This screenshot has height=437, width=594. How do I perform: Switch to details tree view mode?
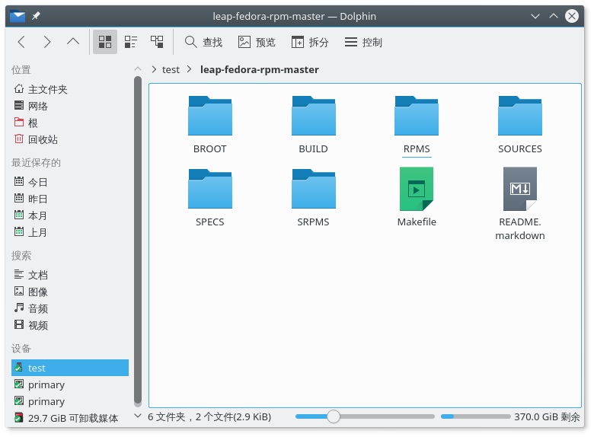[157, 42]
